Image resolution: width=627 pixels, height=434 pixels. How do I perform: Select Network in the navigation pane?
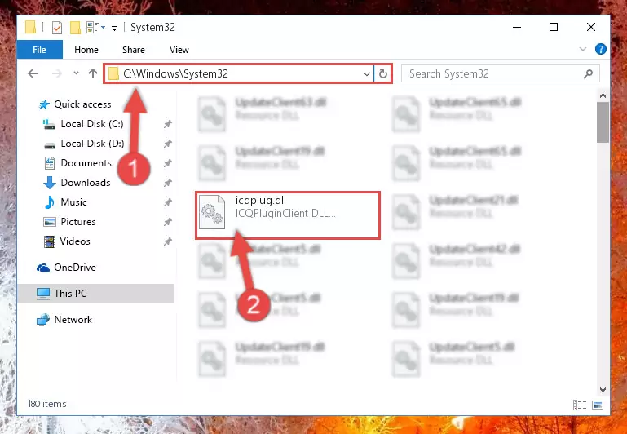point(64,320)
